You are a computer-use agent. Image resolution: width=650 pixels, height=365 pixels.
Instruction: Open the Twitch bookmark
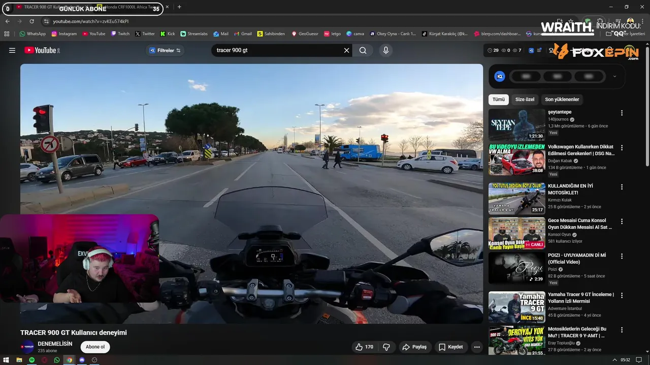pyautogui.click(x=120, y=34)
